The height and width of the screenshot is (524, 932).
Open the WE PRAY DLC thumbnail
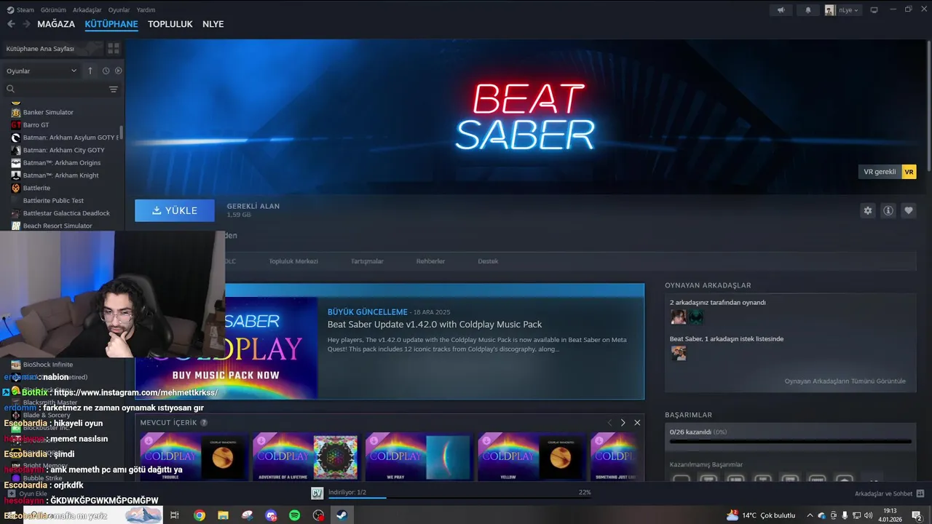(x=419, y=456)
